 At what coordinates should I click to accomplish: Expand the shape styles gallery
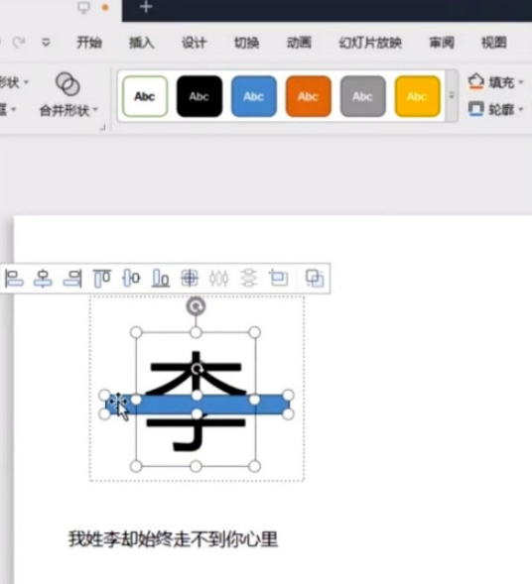click(452, 96)
